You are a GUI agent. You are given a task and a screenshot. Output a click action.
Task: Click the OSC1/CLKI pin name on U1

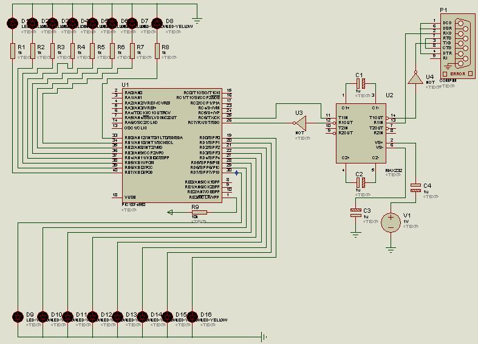(x=135, y=128)
